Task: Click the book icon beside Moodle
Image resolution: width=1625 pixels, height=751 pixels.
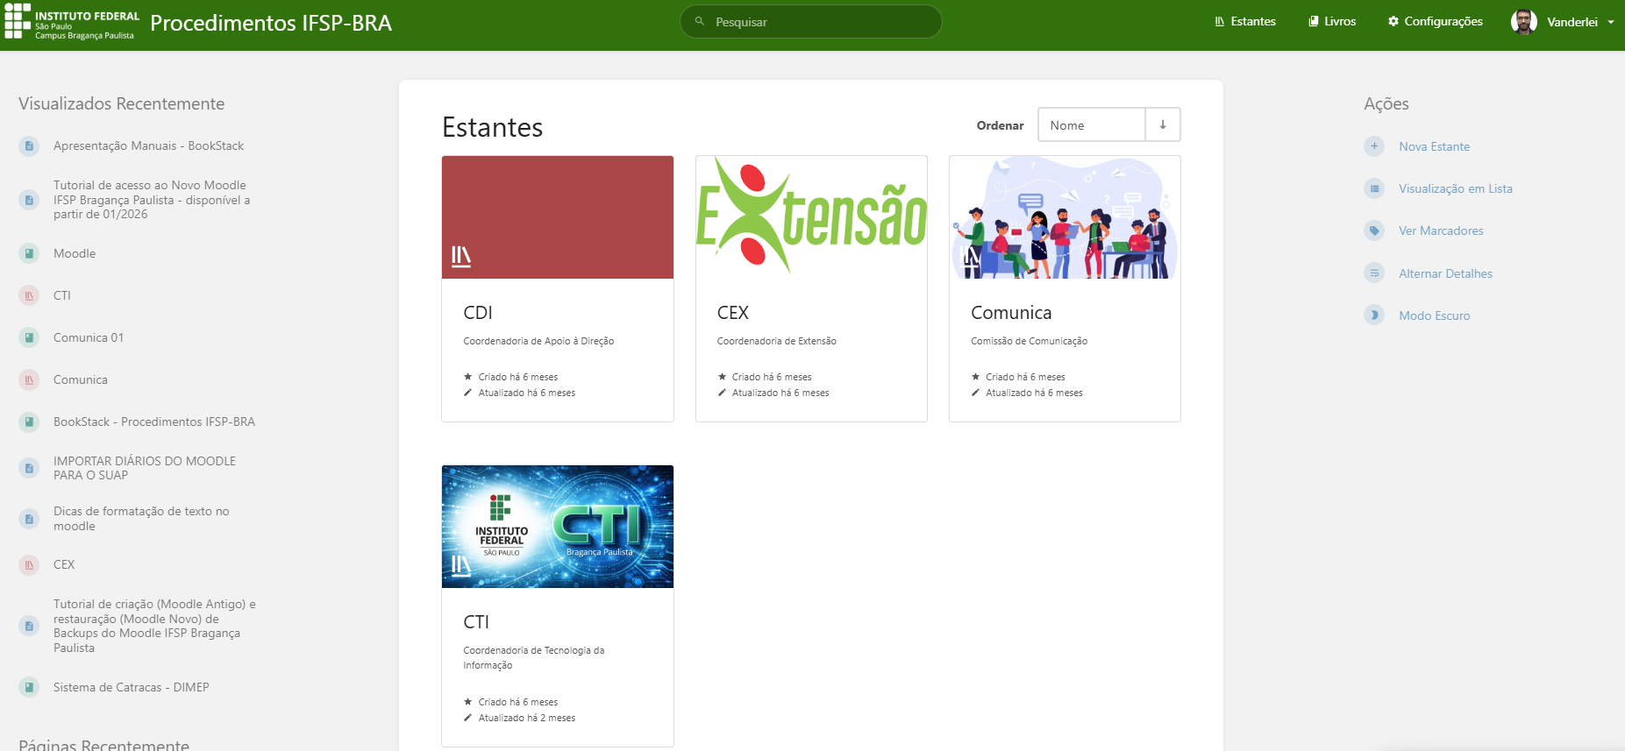Action: [x=29, y=253]
